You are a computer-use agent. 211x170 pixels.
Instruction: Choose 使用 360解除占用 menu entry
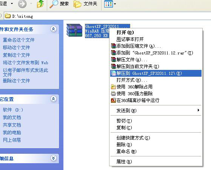pos(156,87)
